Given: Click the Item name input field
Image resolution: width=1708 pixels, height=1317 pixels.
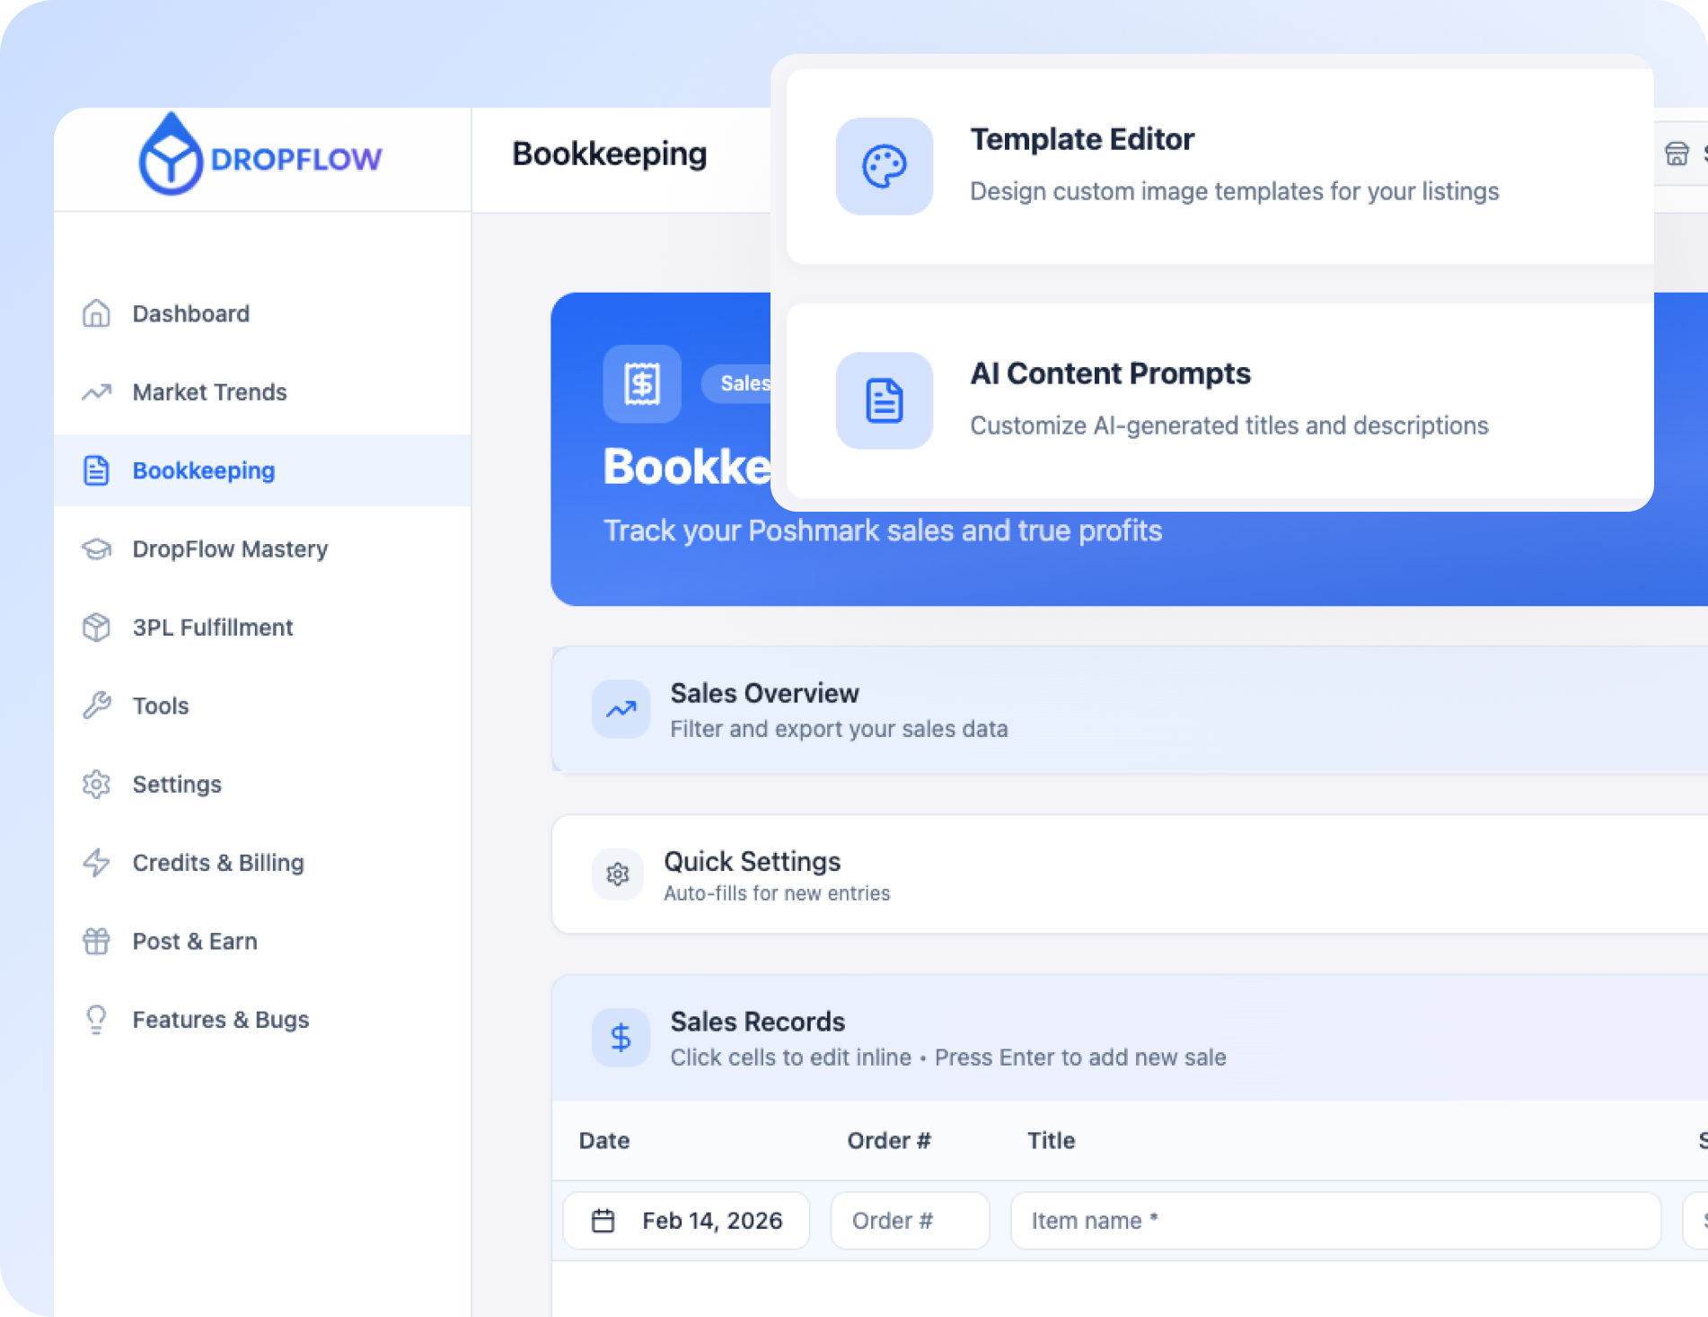Looking at the screenshot, I should coord(1334,1221).
